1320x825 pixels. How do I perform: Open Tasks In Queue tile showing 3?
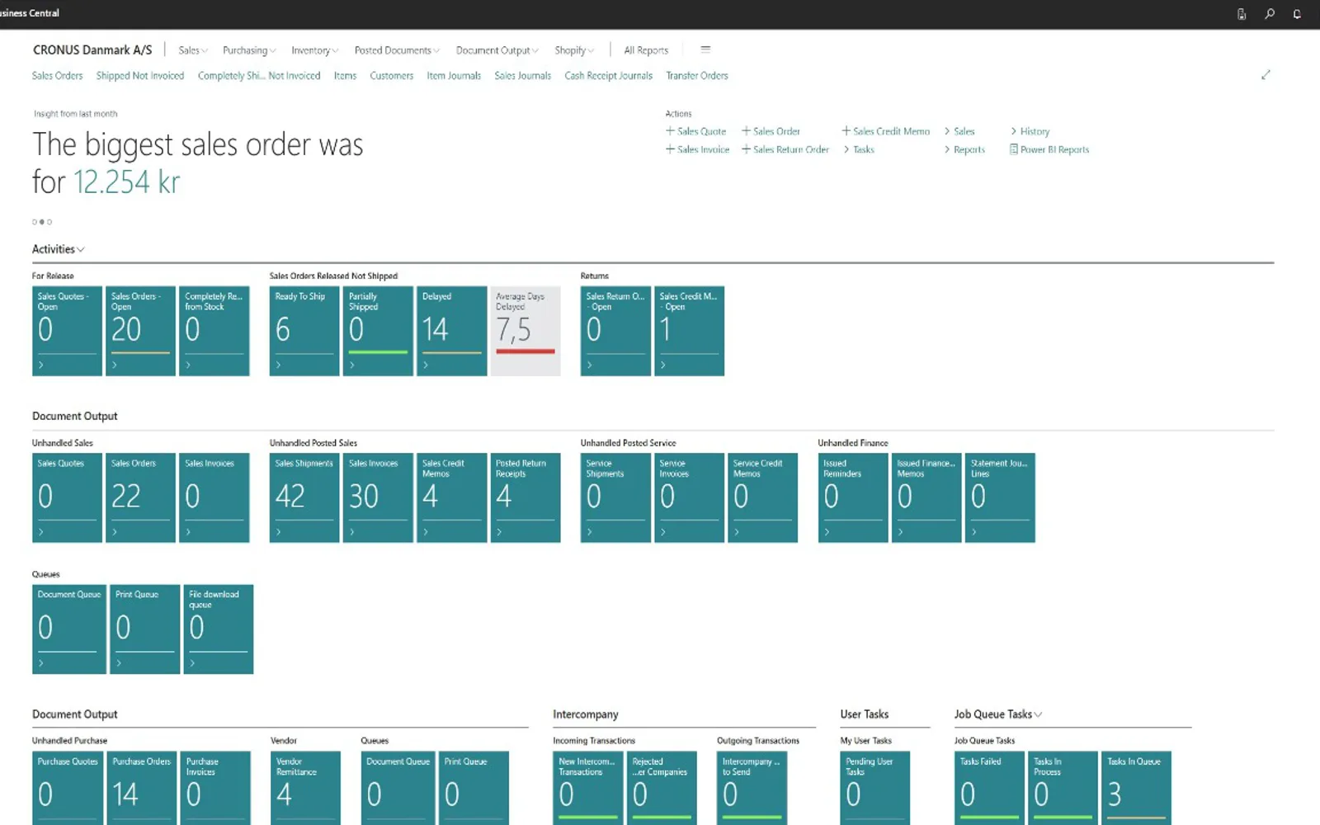click(x=1136, y=788)
